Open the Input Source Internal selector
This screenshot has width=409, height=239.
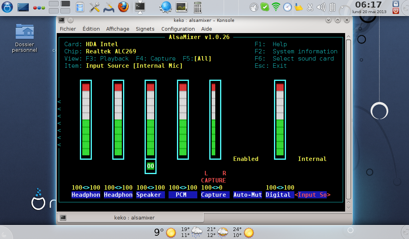[x=312, y=159]
